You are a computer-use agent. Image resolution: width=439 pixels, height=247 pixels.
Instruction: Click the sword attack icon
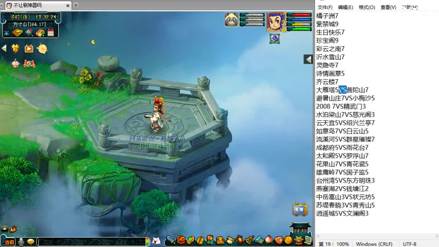171,240
